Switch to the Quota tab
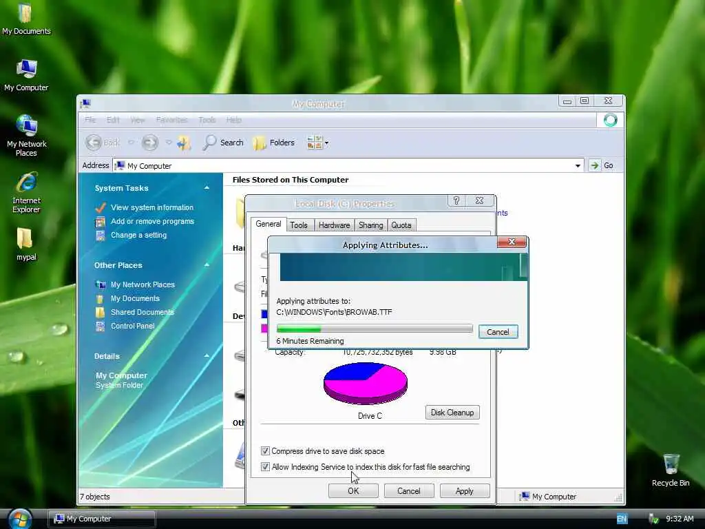 [x=401, y=225]
